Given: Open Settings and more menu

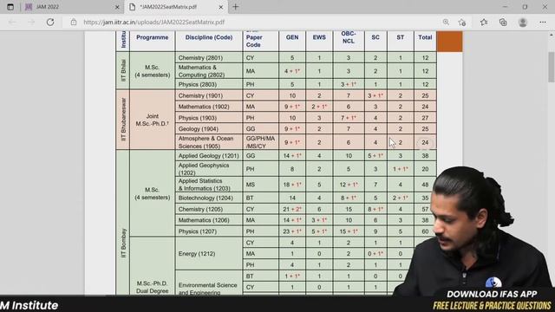Looking at the screenshot, I should 543,23.
